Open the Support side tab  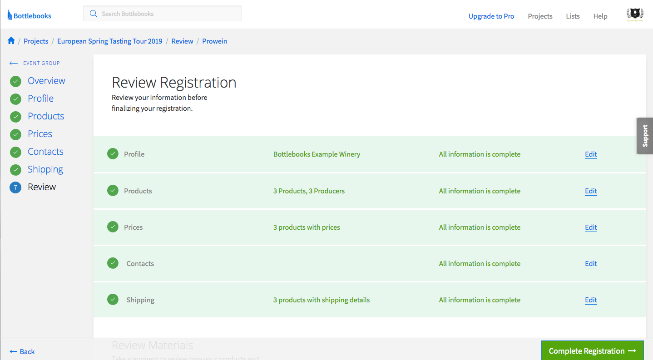coord(645,136)
